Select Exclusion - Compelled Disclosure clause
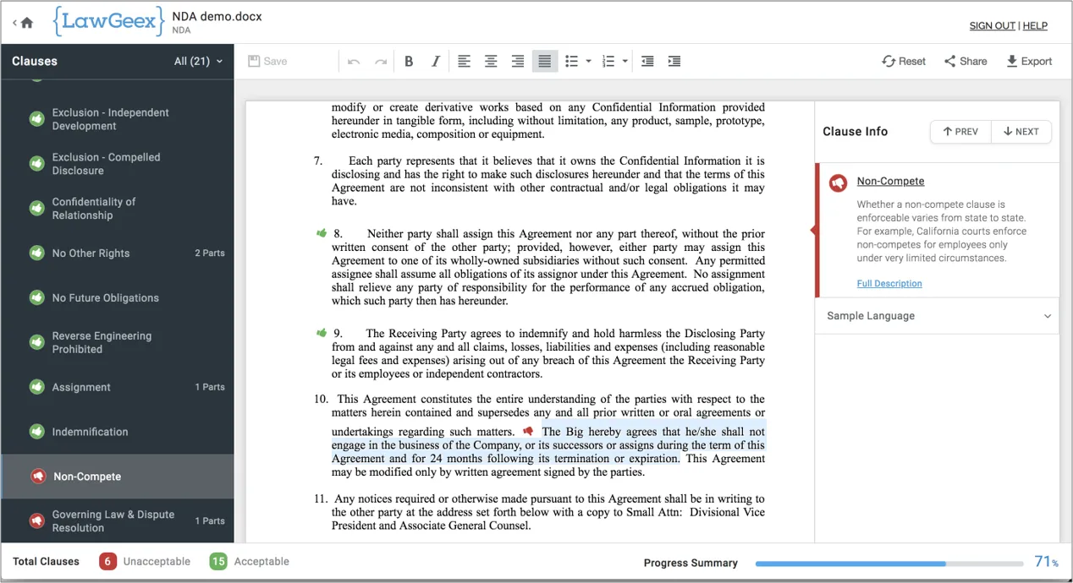Screen dimensions: 1073x583 pos(117,164)
